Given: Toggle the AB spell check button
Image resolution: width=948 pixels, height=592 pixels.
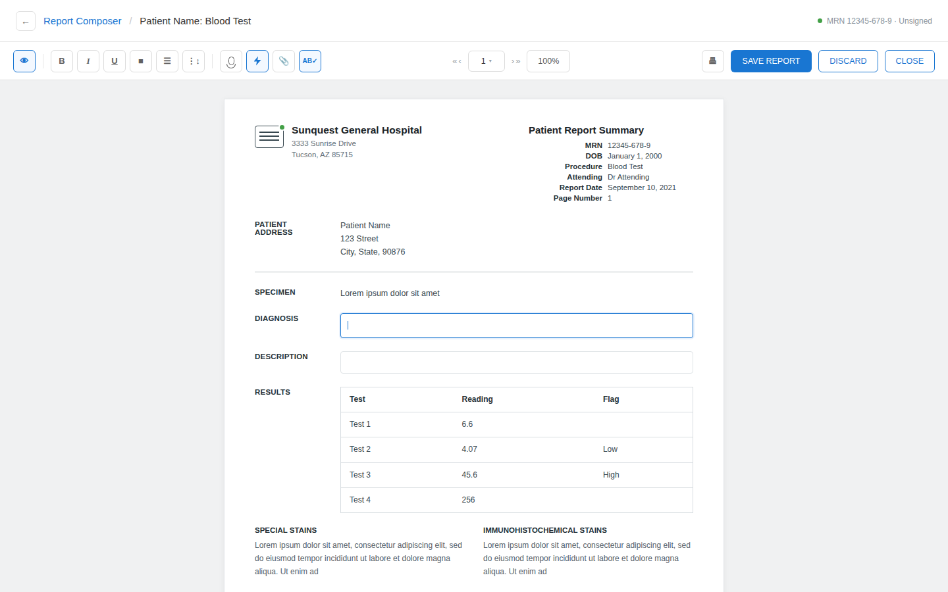Looking at the screenshot, I should pos(310,61).
